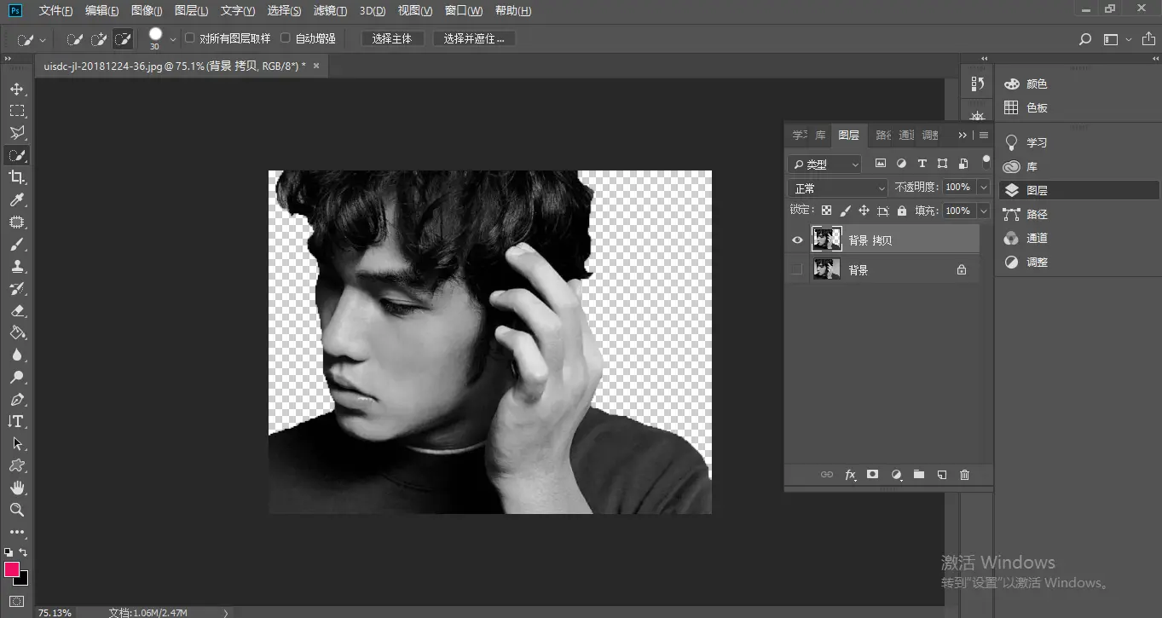Open the 文件(F) menu
Viewport: 1162px width, 618px height.
click(55, 11)
